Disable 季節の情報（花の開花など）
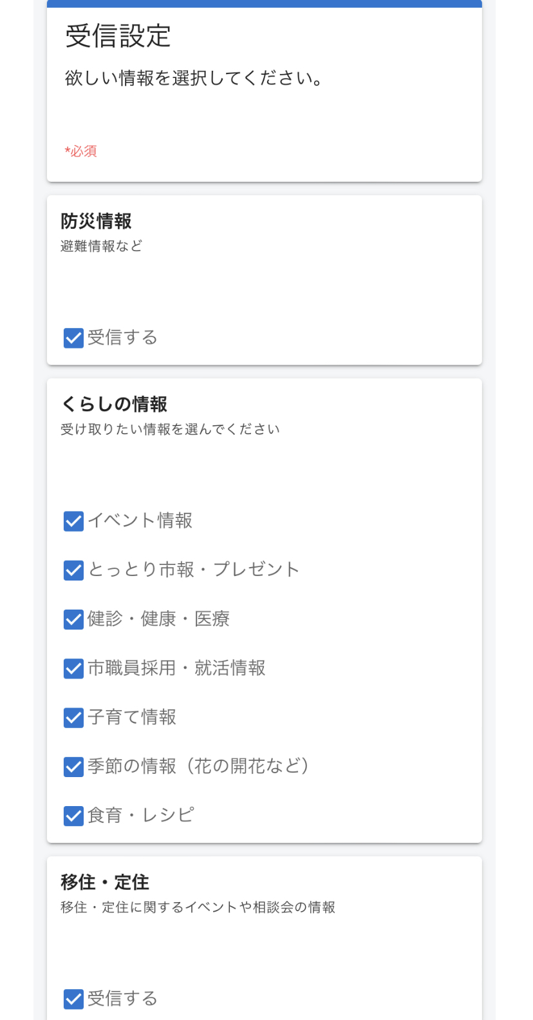This screenshot has height=1020, width=533. coord(73,766)
